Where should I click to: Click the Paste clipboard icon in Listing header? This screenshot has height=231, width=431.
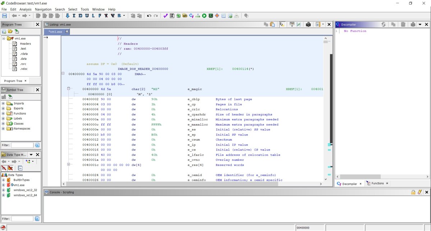(x=273, y=24)
